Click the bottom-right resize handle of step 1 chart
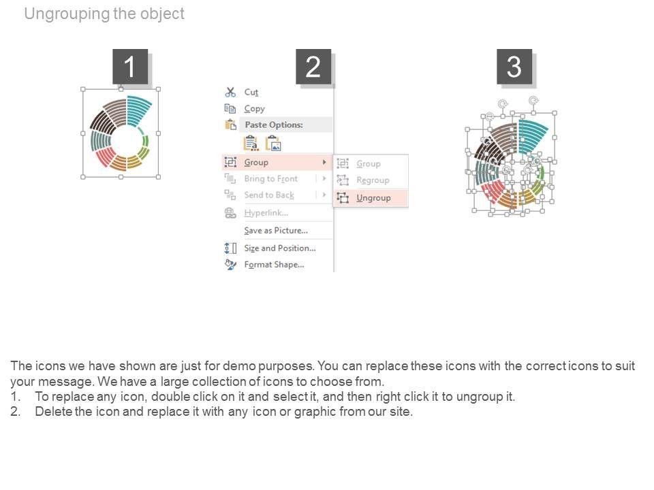This screenshot has height=490, width=654. pos(159,177)
